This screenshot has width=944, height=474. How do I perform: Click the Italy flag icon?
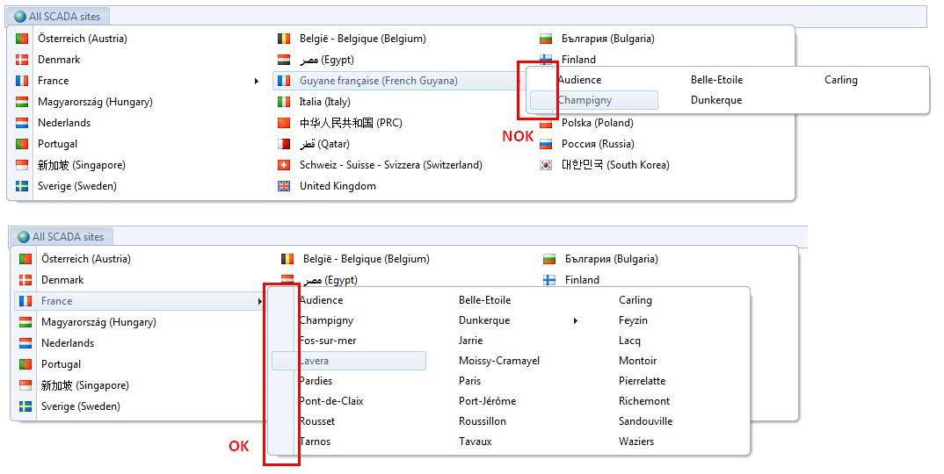pos(283,102)
